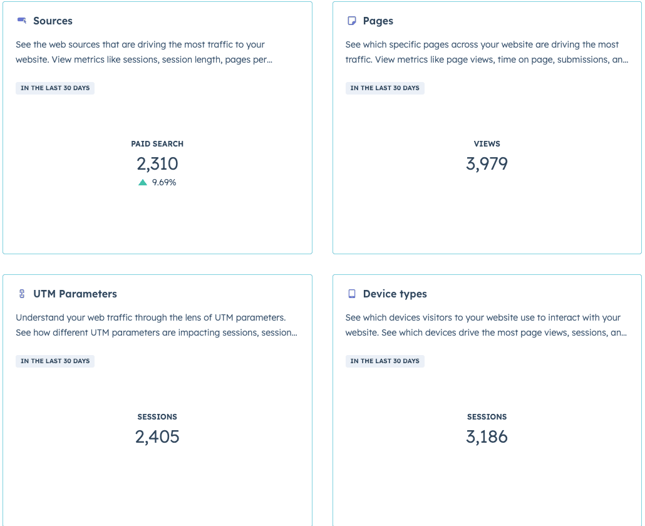Screen dimensions: 645x526
Task: Select the 2,310 paid search value
Action: click(157, 164)
